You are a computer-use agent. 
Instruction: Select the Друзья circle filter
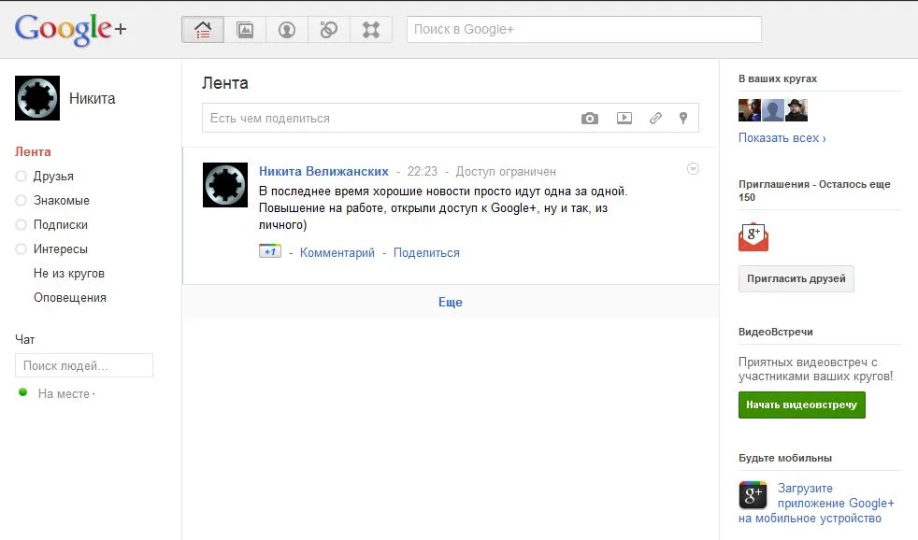(x=53, y=176)
